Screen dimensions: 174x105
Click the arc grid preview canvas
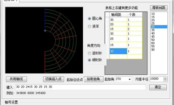[44, 40]
